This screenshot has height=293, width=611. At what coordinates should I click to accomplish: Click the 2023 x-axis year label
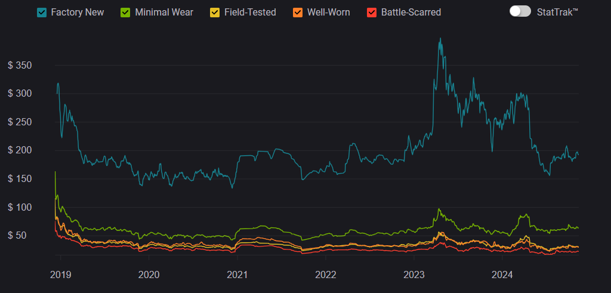[413, 275]
